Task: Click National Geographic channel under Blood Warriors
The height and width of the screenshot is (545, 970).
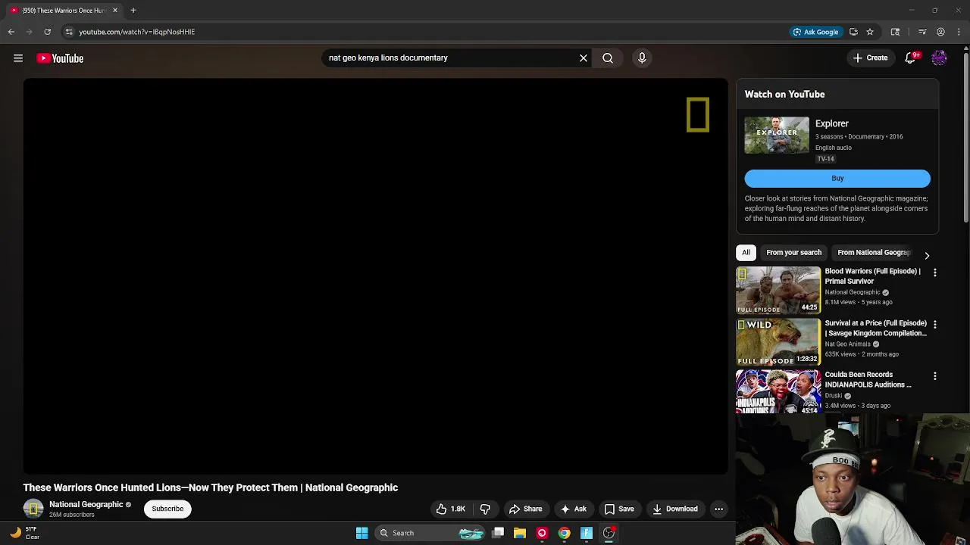Action: (x=852, y=292)
